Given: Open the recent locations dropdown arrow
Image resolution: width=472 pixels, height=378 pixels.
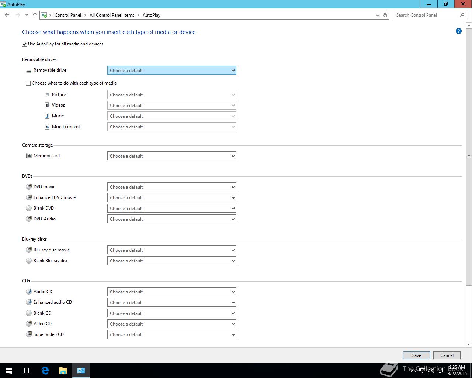Looking at the screenshot, I should 27,15.
